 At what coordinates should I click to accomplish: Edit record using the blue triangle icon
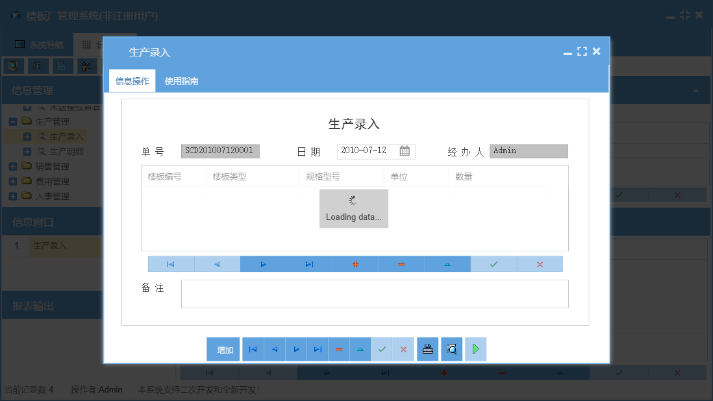(448, 264)
